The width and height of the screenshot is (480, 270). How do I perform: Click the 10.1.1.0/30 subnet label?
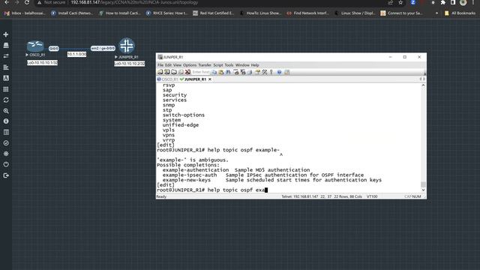coord(76,54)
